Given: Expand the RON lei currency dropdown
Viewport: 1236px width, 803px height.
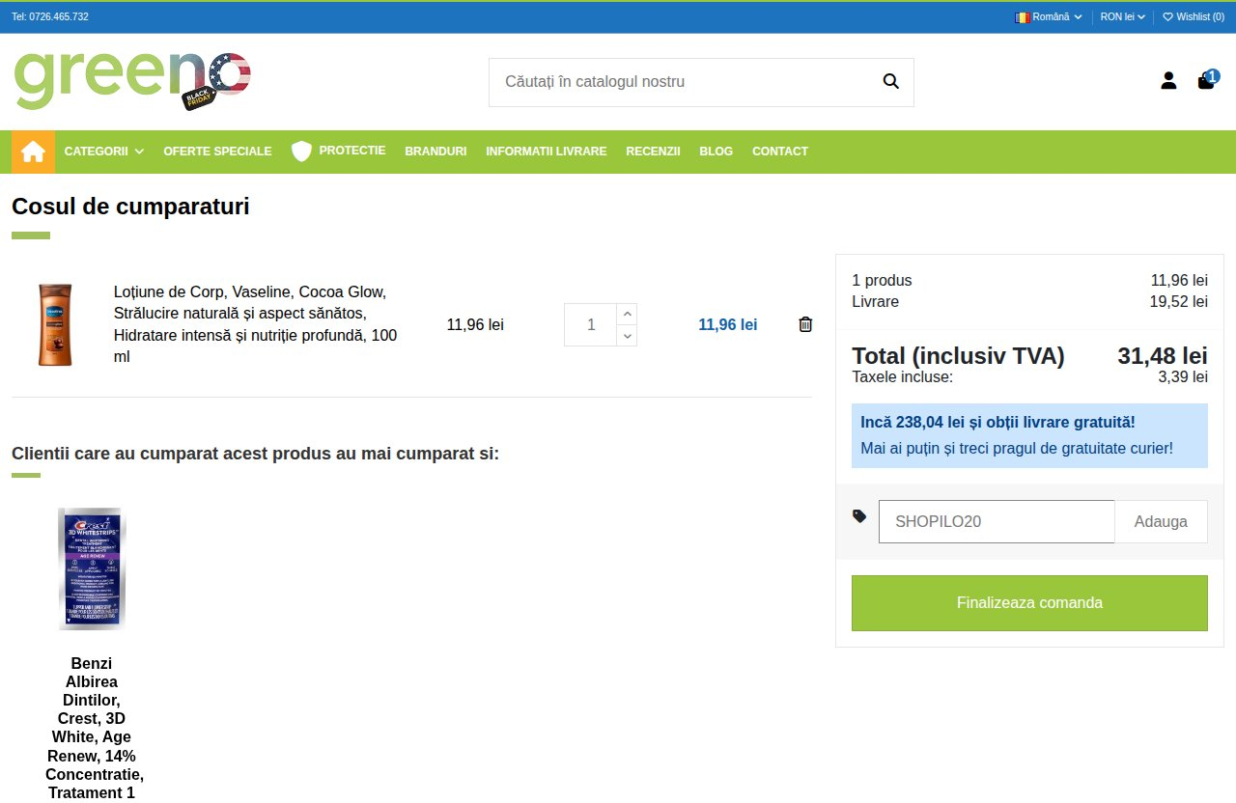Looking at the screenshot, I should [1122, 16].
